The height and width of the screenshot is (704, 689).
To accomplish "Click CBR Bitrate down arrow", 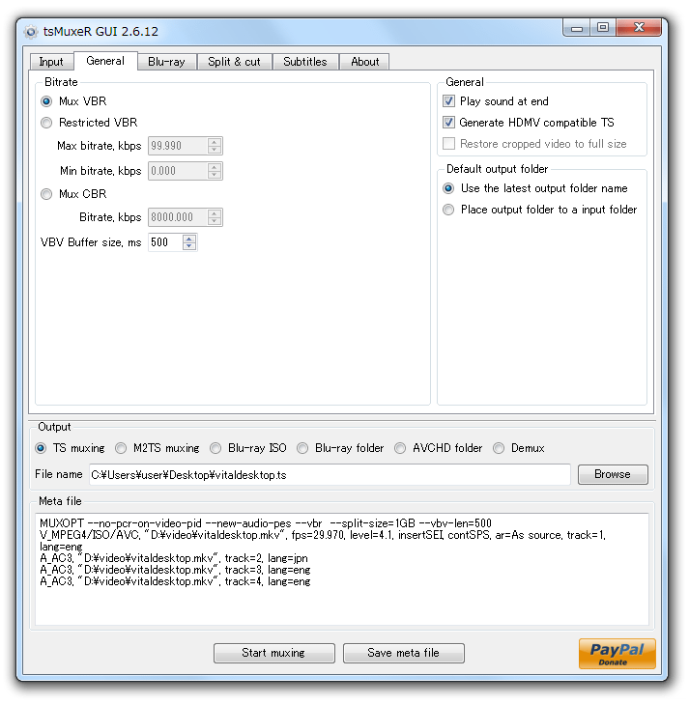I will click(x=215, y=221).
